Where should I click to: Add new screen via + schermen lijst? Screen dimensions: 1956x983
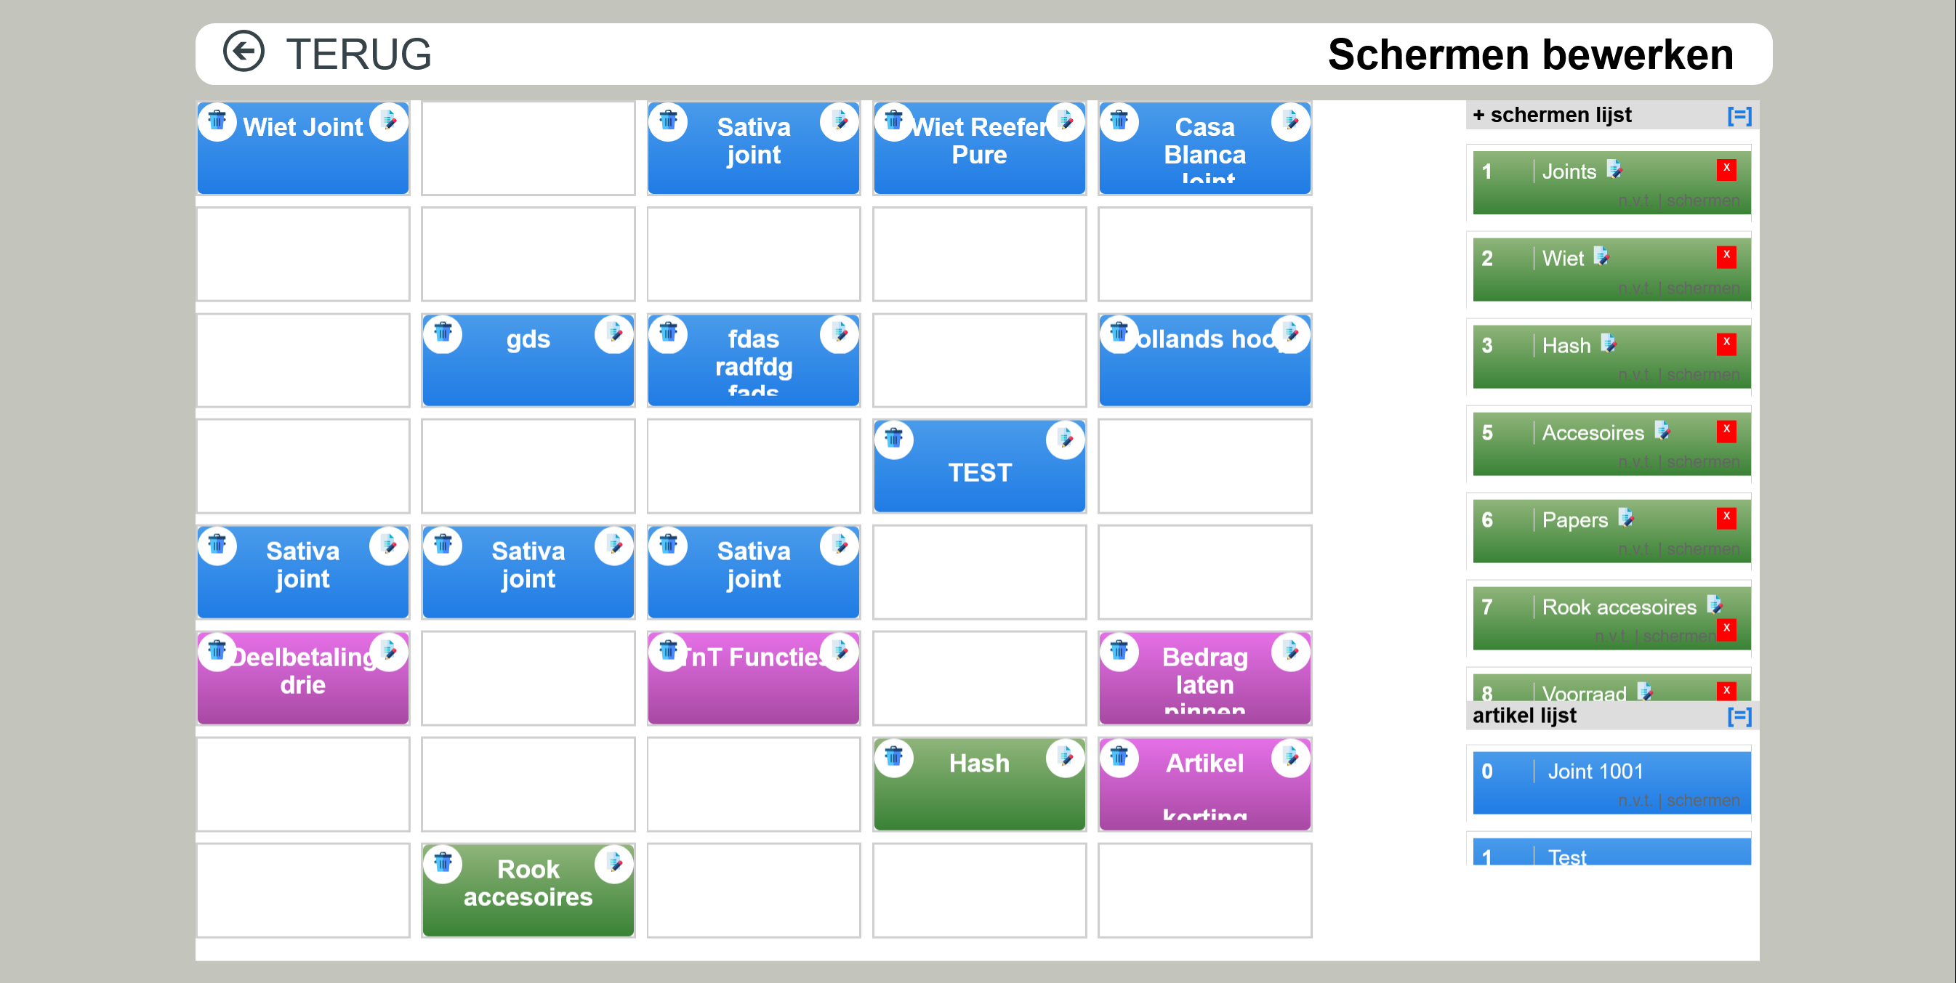pos(1551,116)
